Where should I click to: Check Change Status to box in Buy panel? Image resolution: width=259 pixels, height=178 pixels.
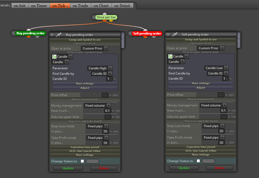coord(82,161)
